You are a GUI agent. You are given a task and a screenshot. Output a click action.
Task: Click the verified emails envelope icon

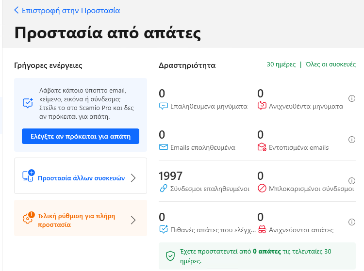coord(163,147)
